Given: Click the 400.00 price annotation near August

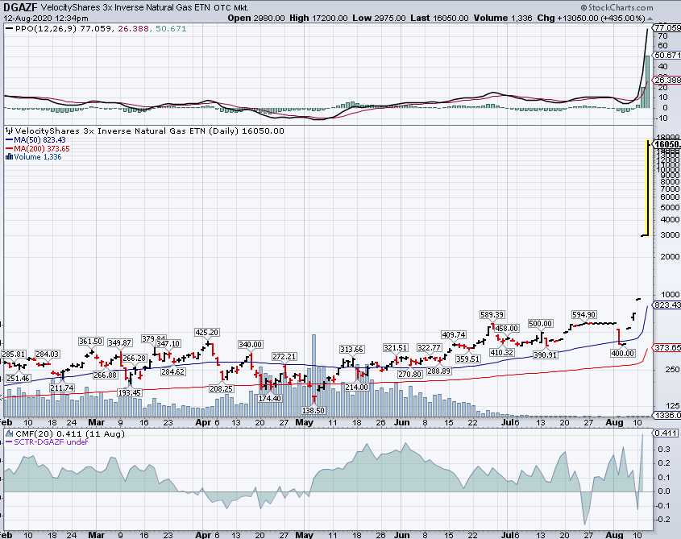Looking at the screenshot, I should click(623, 353).
